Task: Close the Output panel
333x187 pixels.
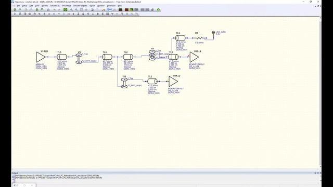Action: coord(321,173)
